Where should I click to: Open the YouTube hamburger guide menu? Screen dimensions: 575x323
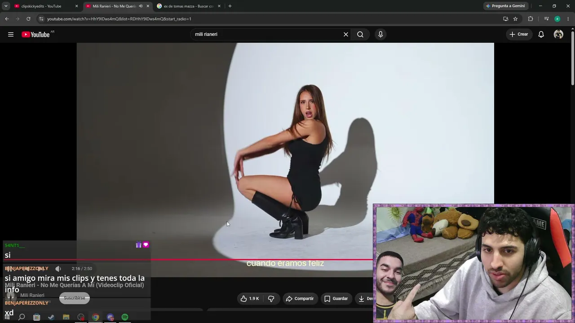click(x=11, y=35)
